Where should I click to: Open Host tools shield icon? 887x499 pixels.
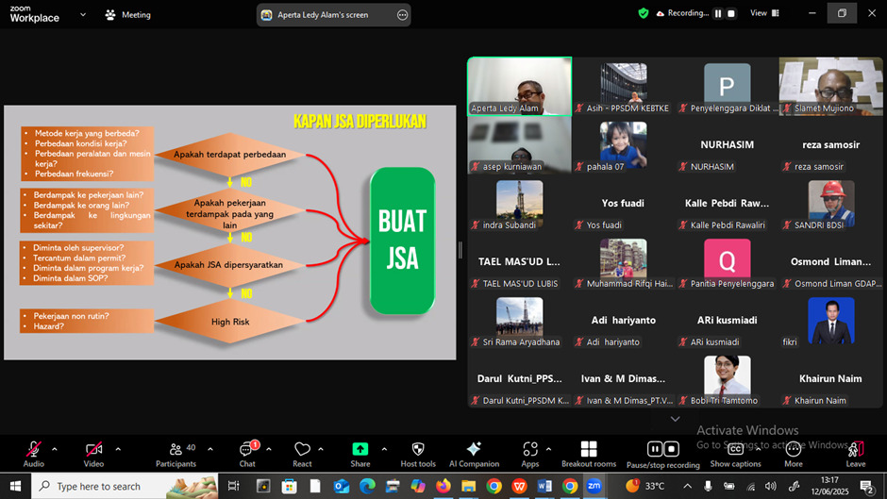pos(418,449)
